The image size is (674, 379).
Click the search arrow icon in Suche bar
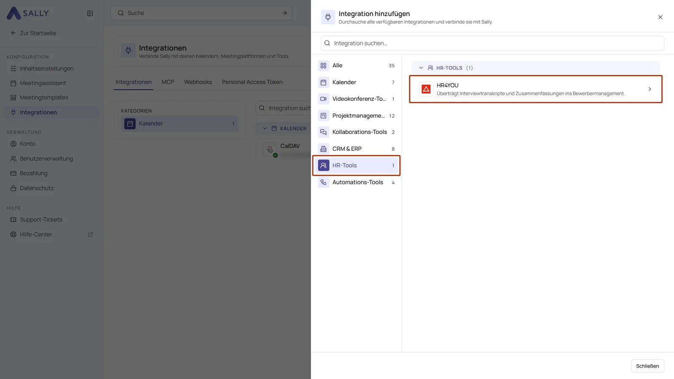(x=285, y=13)
